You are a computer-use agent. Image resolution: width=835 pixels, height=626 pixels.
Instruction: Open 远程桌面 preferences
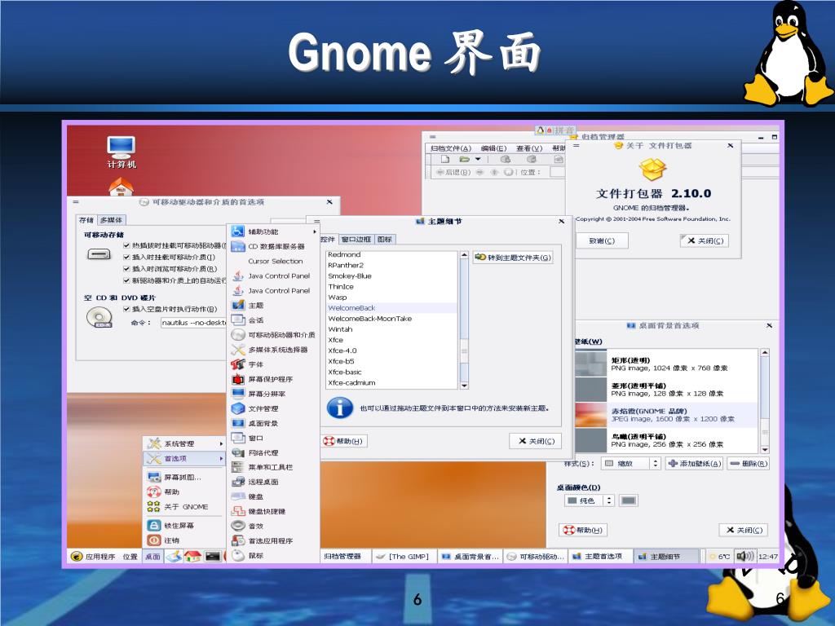(x=273, y=482)
